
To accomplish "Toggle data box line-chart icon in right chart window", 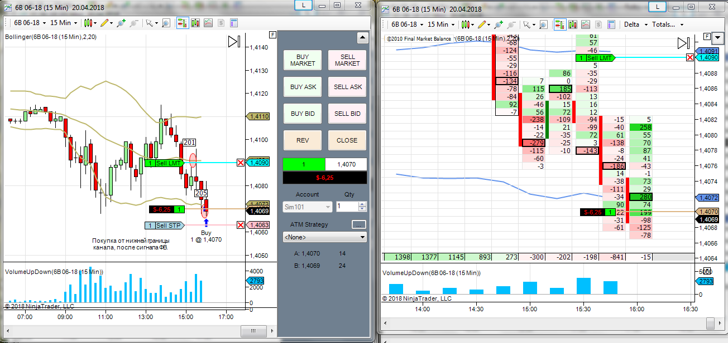I will (586, 24).
